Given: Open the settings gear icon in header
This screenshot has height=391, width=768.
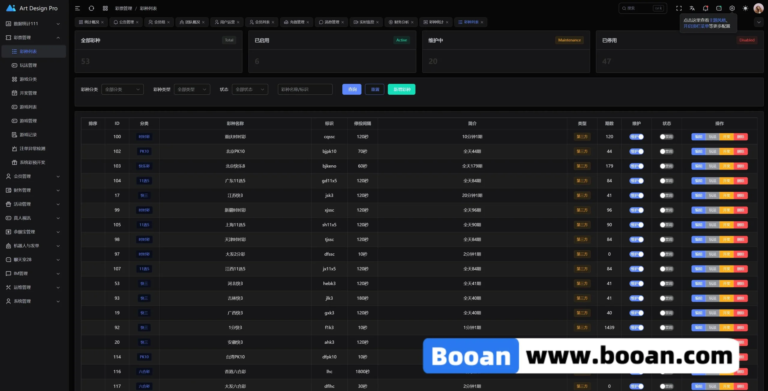Looking at the screenshot, I should [x=732, y=8].
